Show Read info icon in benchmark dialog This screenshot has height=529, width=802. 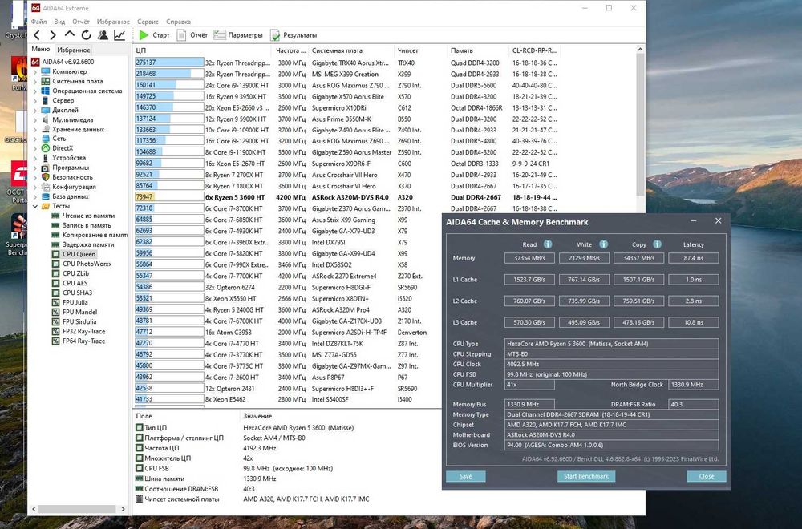[x=548, y=244]
